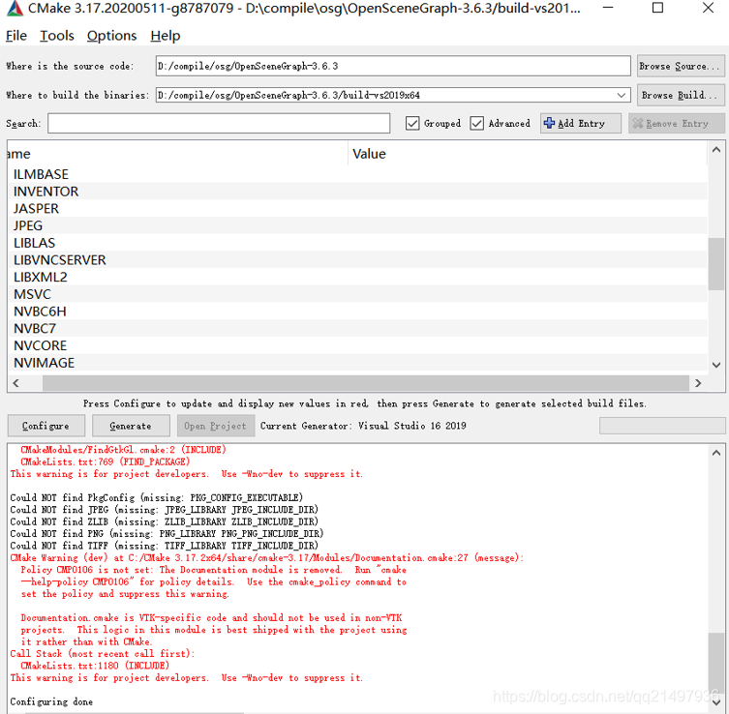729x714 pixels.
Task: Expand the LIBVNCSERVER group
Action: [60, 260]
